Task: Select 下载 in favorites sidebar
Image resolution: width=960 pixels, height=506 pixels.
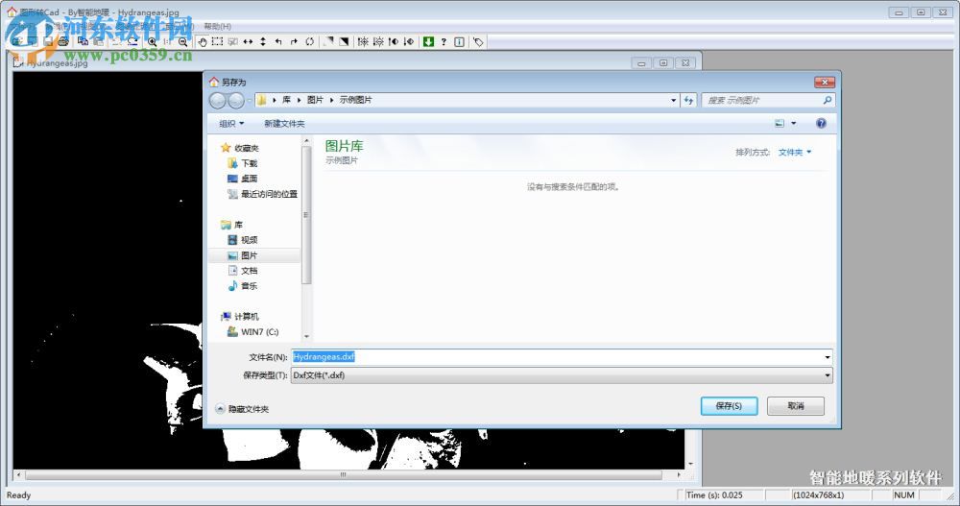Action: 243,163
